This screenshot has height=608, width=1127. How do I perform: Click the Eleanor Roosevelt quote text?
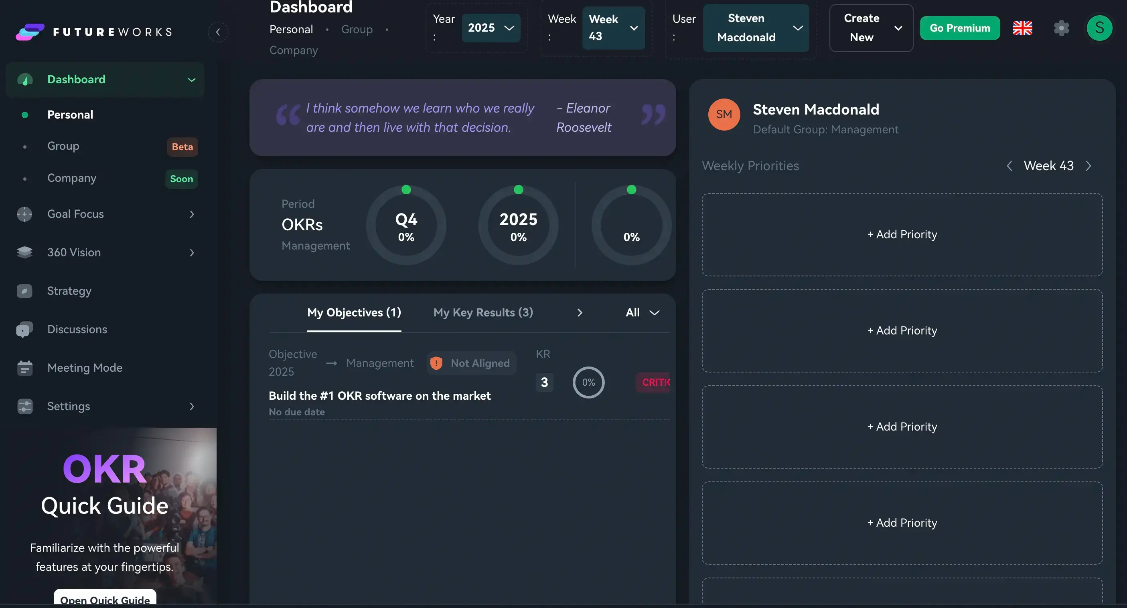420,118
